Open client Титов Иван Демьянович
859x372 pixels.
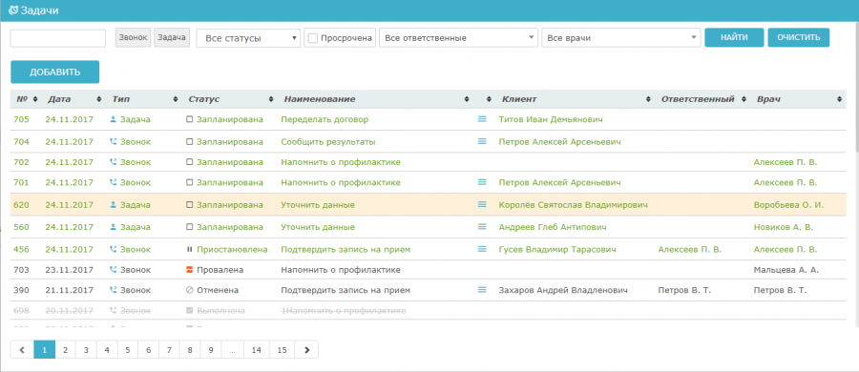pos(551,119)
